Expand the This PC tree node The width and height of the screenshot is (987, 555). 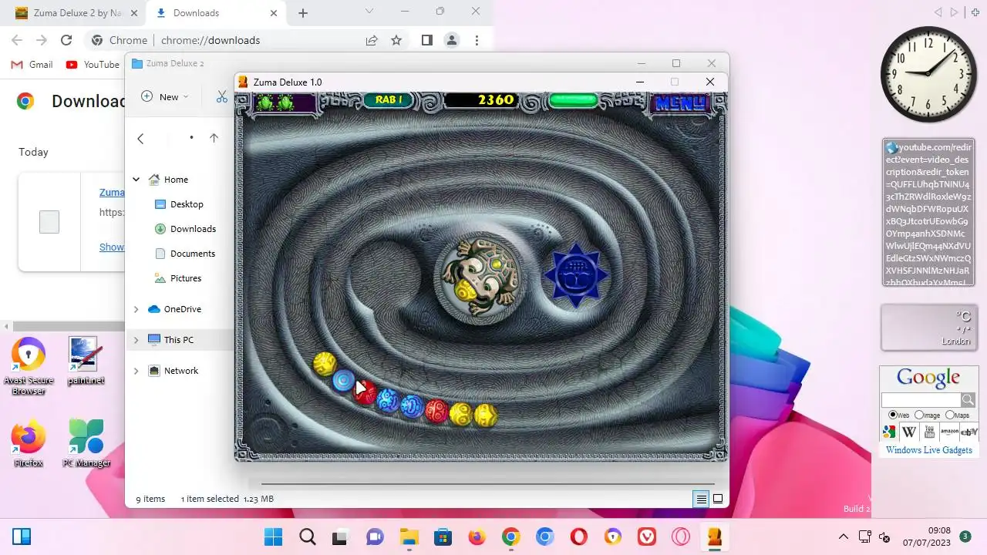(x=136, y=340)
